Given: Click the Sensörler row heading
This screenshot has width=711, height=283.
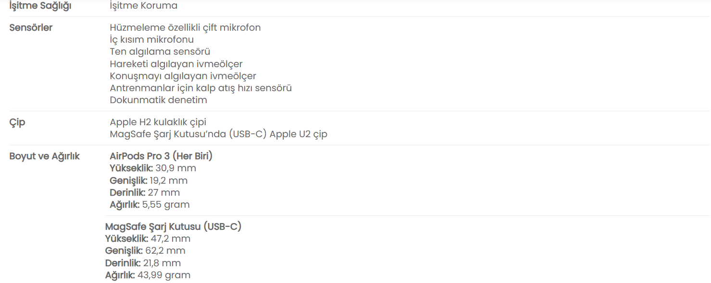Looking at the screenshot, I should pos(31,27).
